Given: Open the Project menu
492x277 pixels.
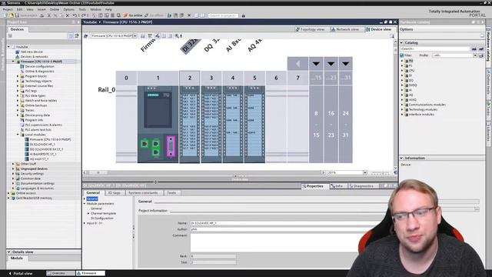Looking at the screenshot, I should [x=8, y=9].
